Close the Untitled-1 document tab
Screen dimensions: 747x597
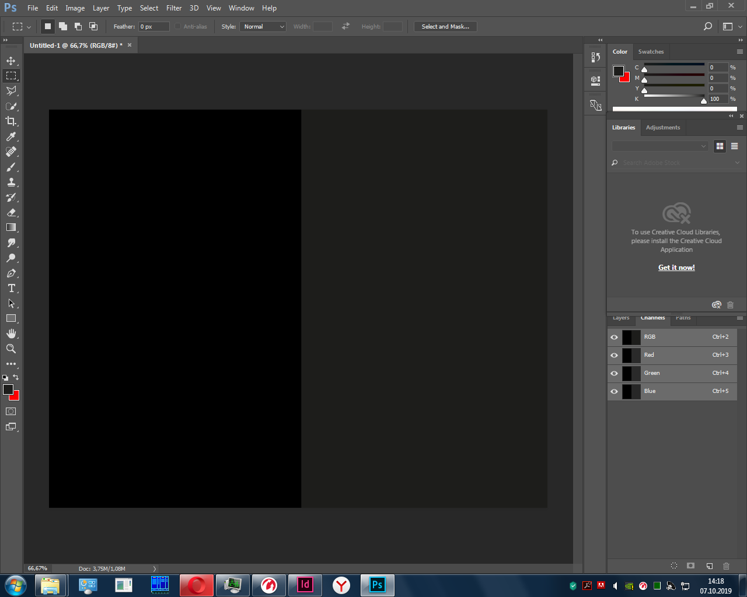[130, 45]
